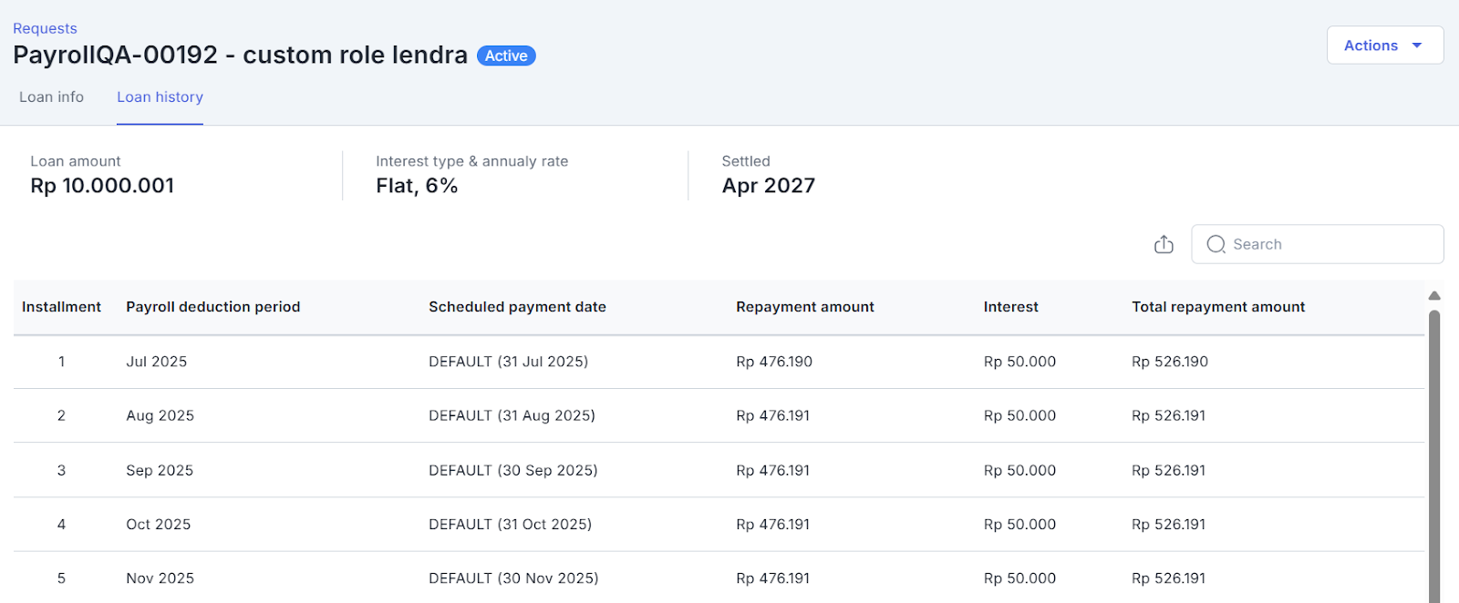The image size is (1459, 603).
Task: Click the Payroll deduction period column header
Action: 212,307
